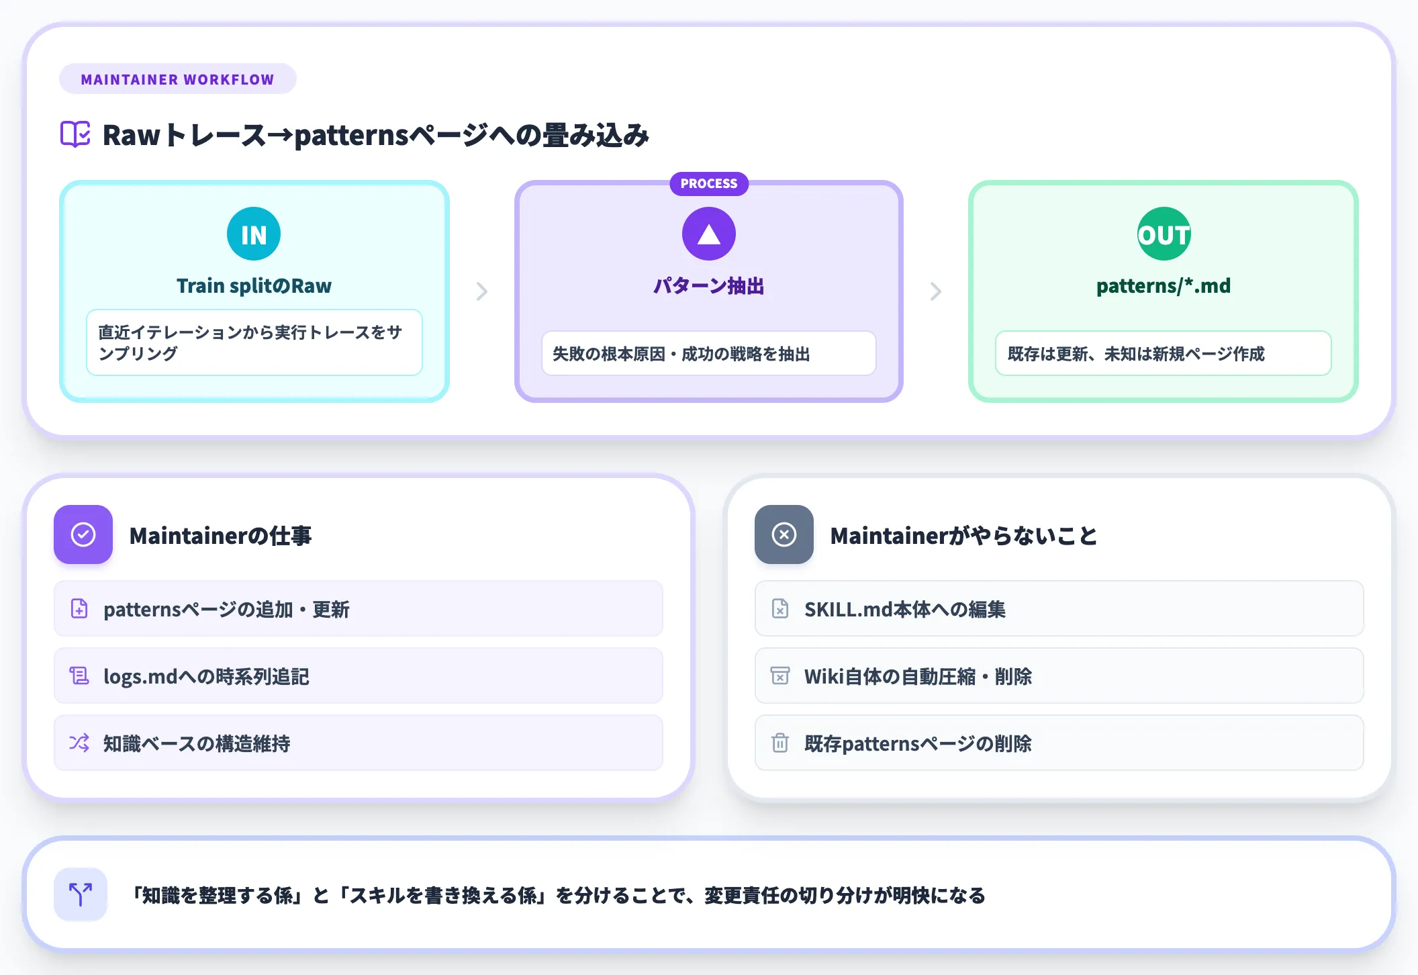Select the 既存patternsページの削除 row

pos(1059,743)
